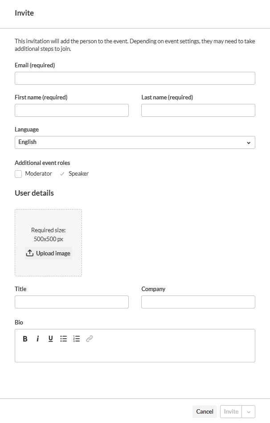Click the insert link icon in Bio
The width and height of the screenshot is (270, 423).
(90, 339)
